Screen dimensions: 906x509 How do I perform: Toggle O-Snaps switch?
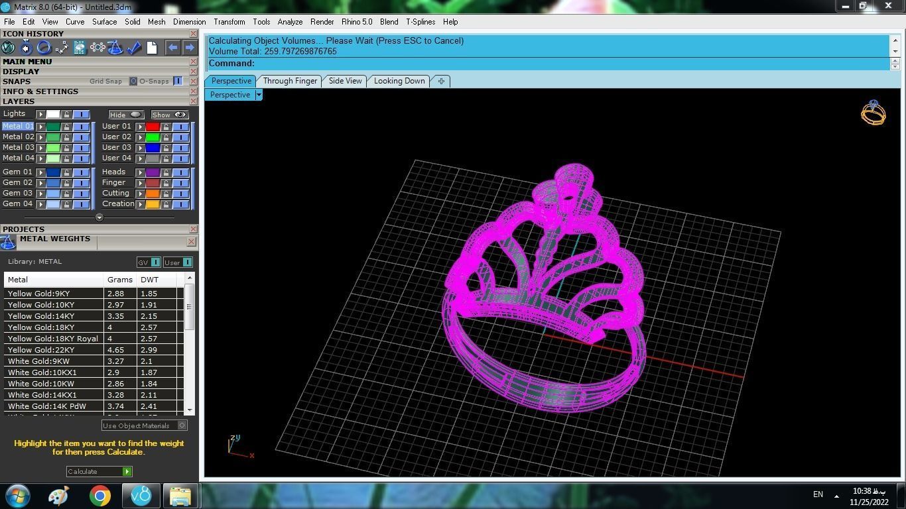tap(178, 82)
